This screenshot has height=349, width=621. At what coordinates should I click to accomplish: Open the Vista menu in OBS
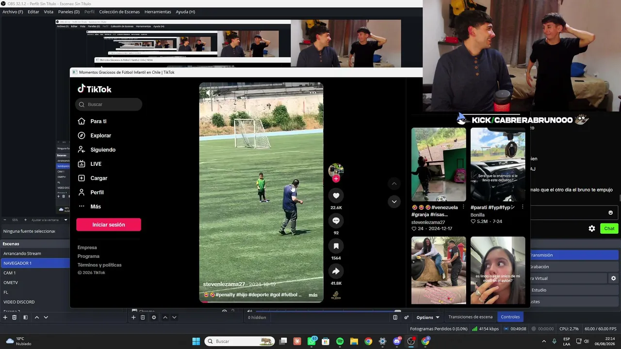pyautogui.click(x=49, y=12)
